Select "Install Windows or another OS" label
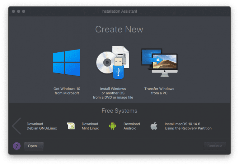Image resolution: width=239 pixels, height=165 pixels. (x=113, y=93)
